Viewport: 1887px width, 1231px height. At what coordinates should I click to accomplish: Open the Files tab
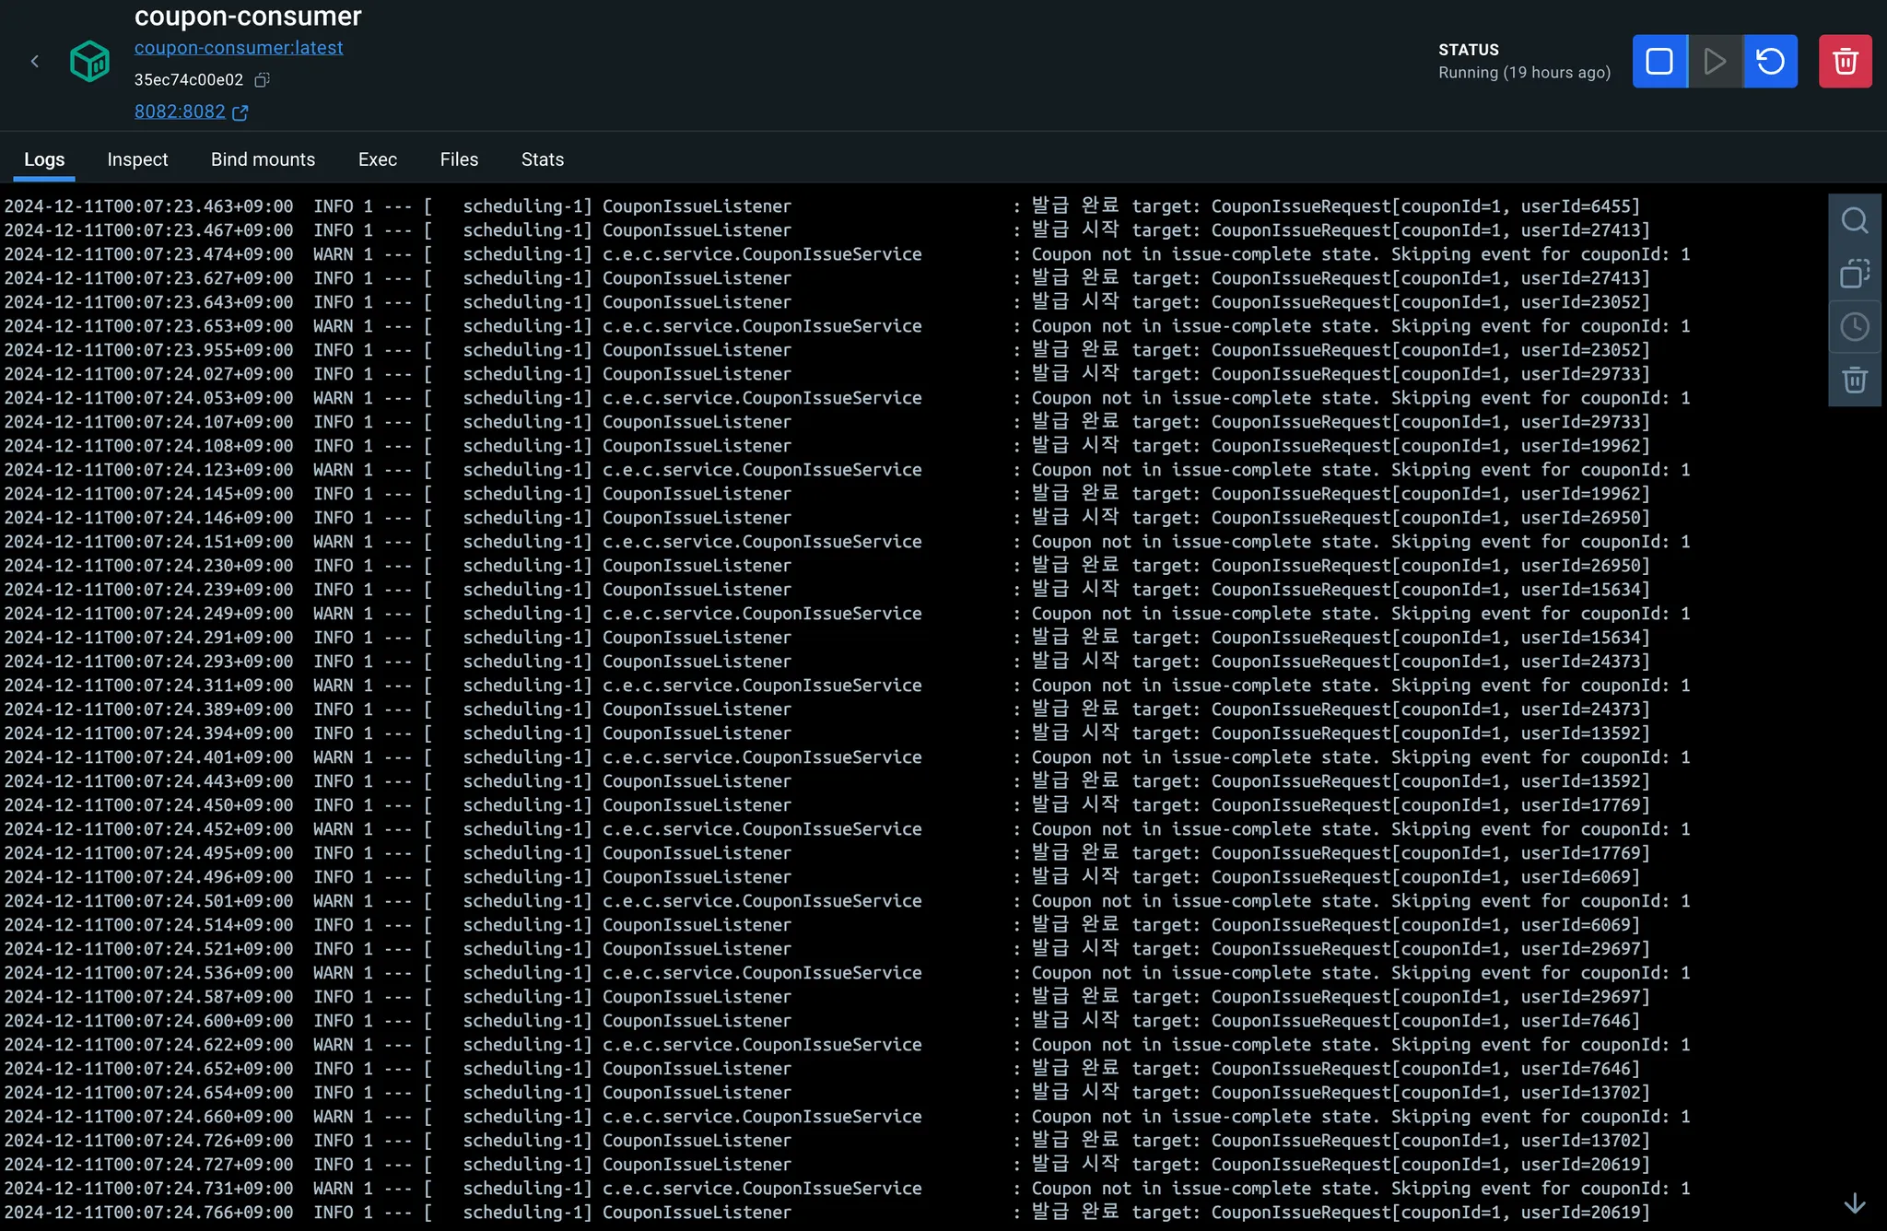[459, 159]
